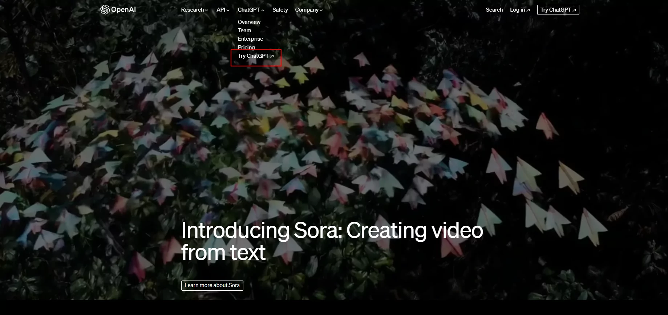Click the down chevron next to API
Screen dimensions: 668x315
tap(228, 10)
